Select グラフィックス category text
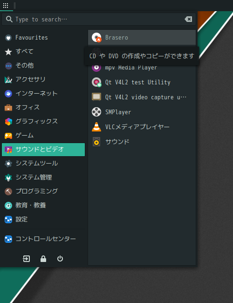The image size is (233, 303). point(36,121)
